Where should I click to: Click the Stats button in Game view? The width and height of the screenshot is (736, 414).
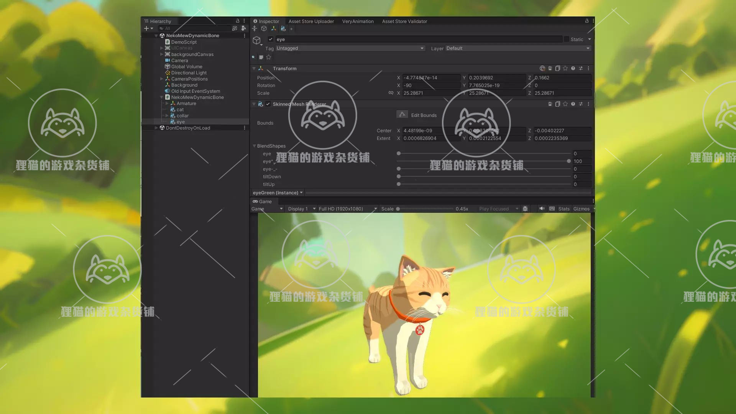tap(563, 209)
